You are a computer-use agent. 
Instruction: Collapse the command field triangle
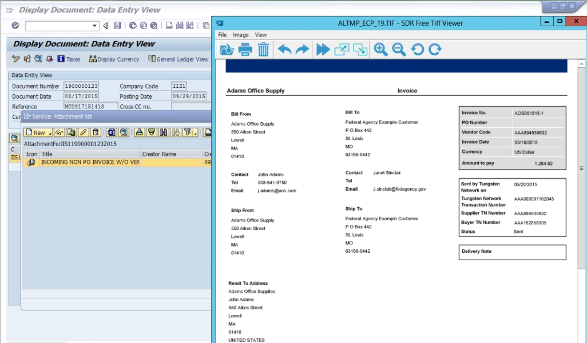tap(106, 26)
